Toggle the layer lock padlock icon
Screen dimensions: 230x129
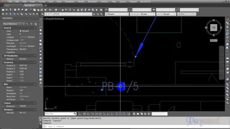[54, 14]
